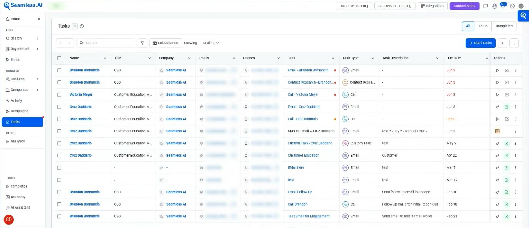Switch to the To Do tab

click(483, 26)
